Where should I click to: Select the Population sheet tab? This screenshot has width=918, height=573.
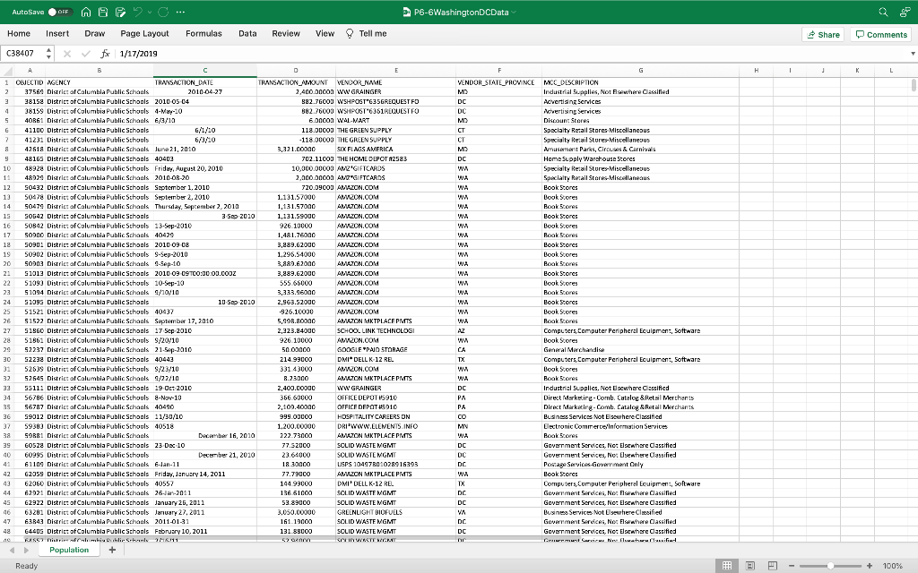tap(68, 550)
